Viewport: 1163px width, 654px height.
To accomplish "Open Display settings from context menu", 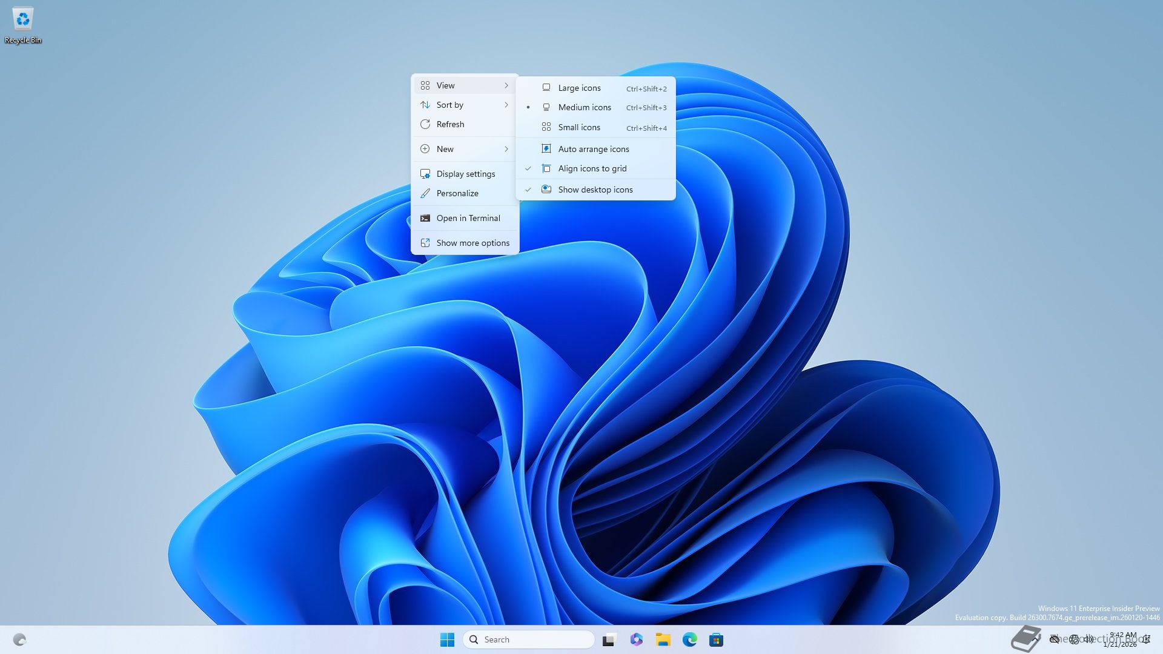I will click(x=465, y=174).
